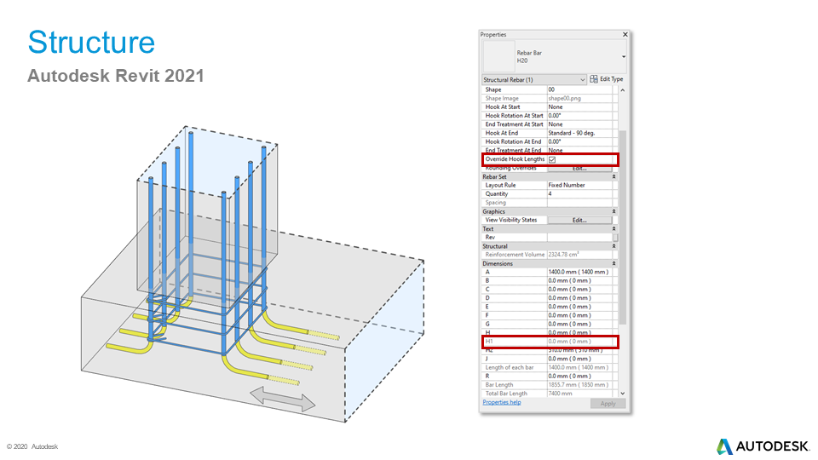818x460 pixels.
Task: Click the dimension A value field
Action: click(579, 272)
